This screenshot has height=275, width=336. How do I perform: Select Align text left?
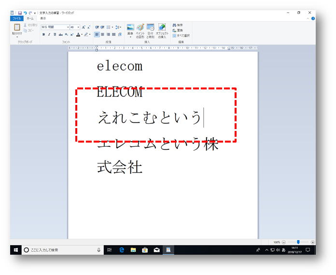97,34
